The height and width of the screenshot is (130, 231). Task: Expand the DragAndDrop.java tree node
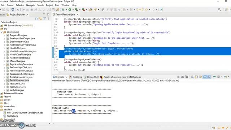point(4,35)
